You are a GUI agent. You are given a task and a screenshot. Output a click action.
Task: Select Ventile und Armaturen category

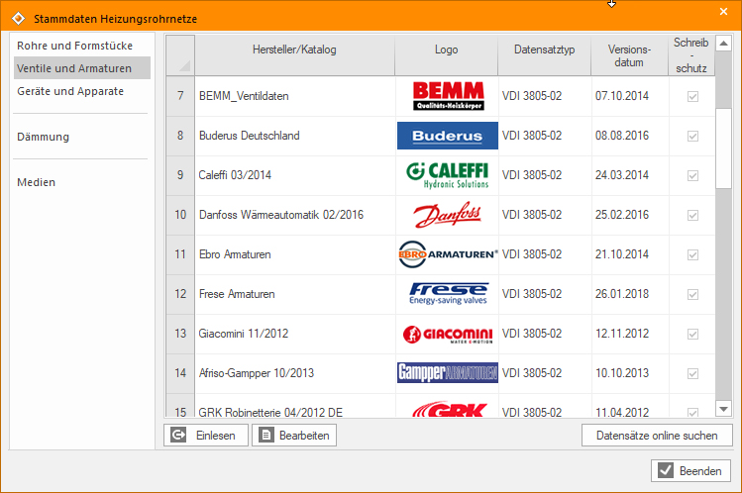82,68
